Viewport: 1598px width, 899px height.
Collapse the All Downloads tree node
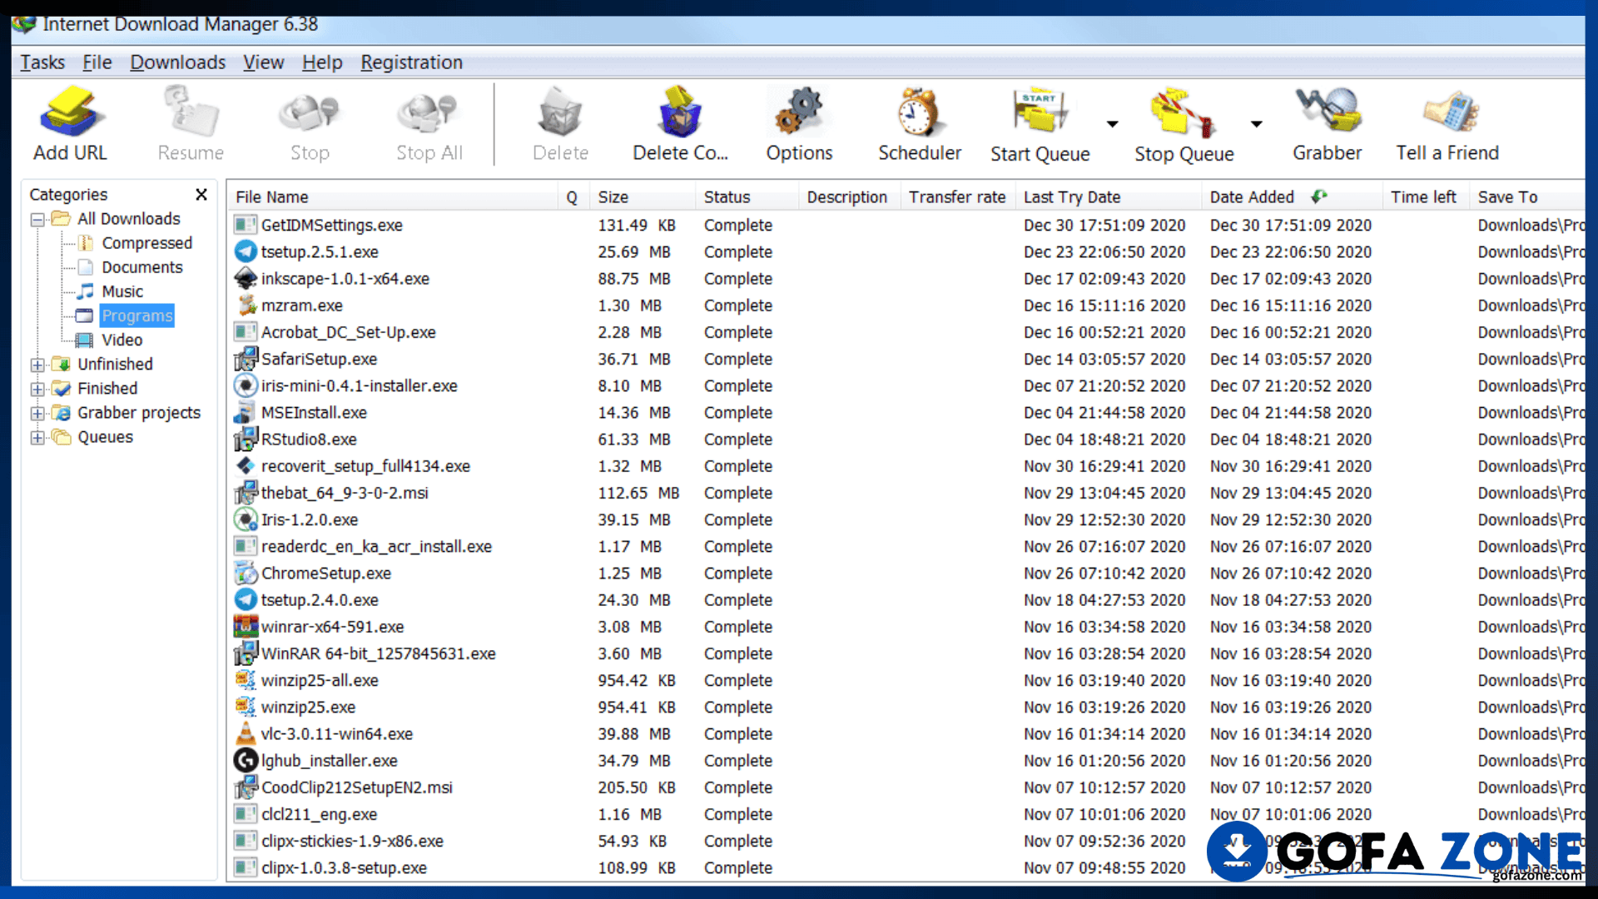pyautogui.click(x=37, y=220)
